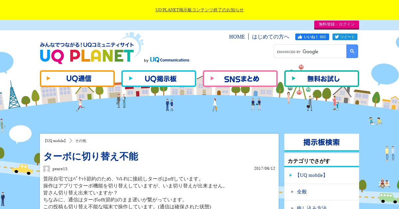Image resolution: width=399 pixels, height=209 pixels.
Task: Open the UQ掲示板 navigation tab
Action: (159, 79)
